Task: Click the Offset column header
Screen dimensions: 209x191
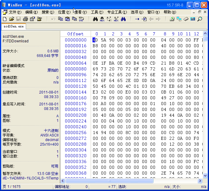Action: [x=75, y=34]
